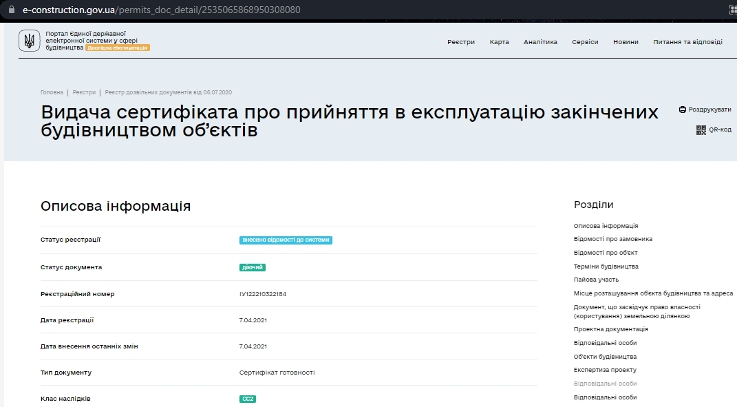737x407 pixels.
Task: Open Реєстр дозвільних документів breadcrumb
Action: tap(169, 92)
